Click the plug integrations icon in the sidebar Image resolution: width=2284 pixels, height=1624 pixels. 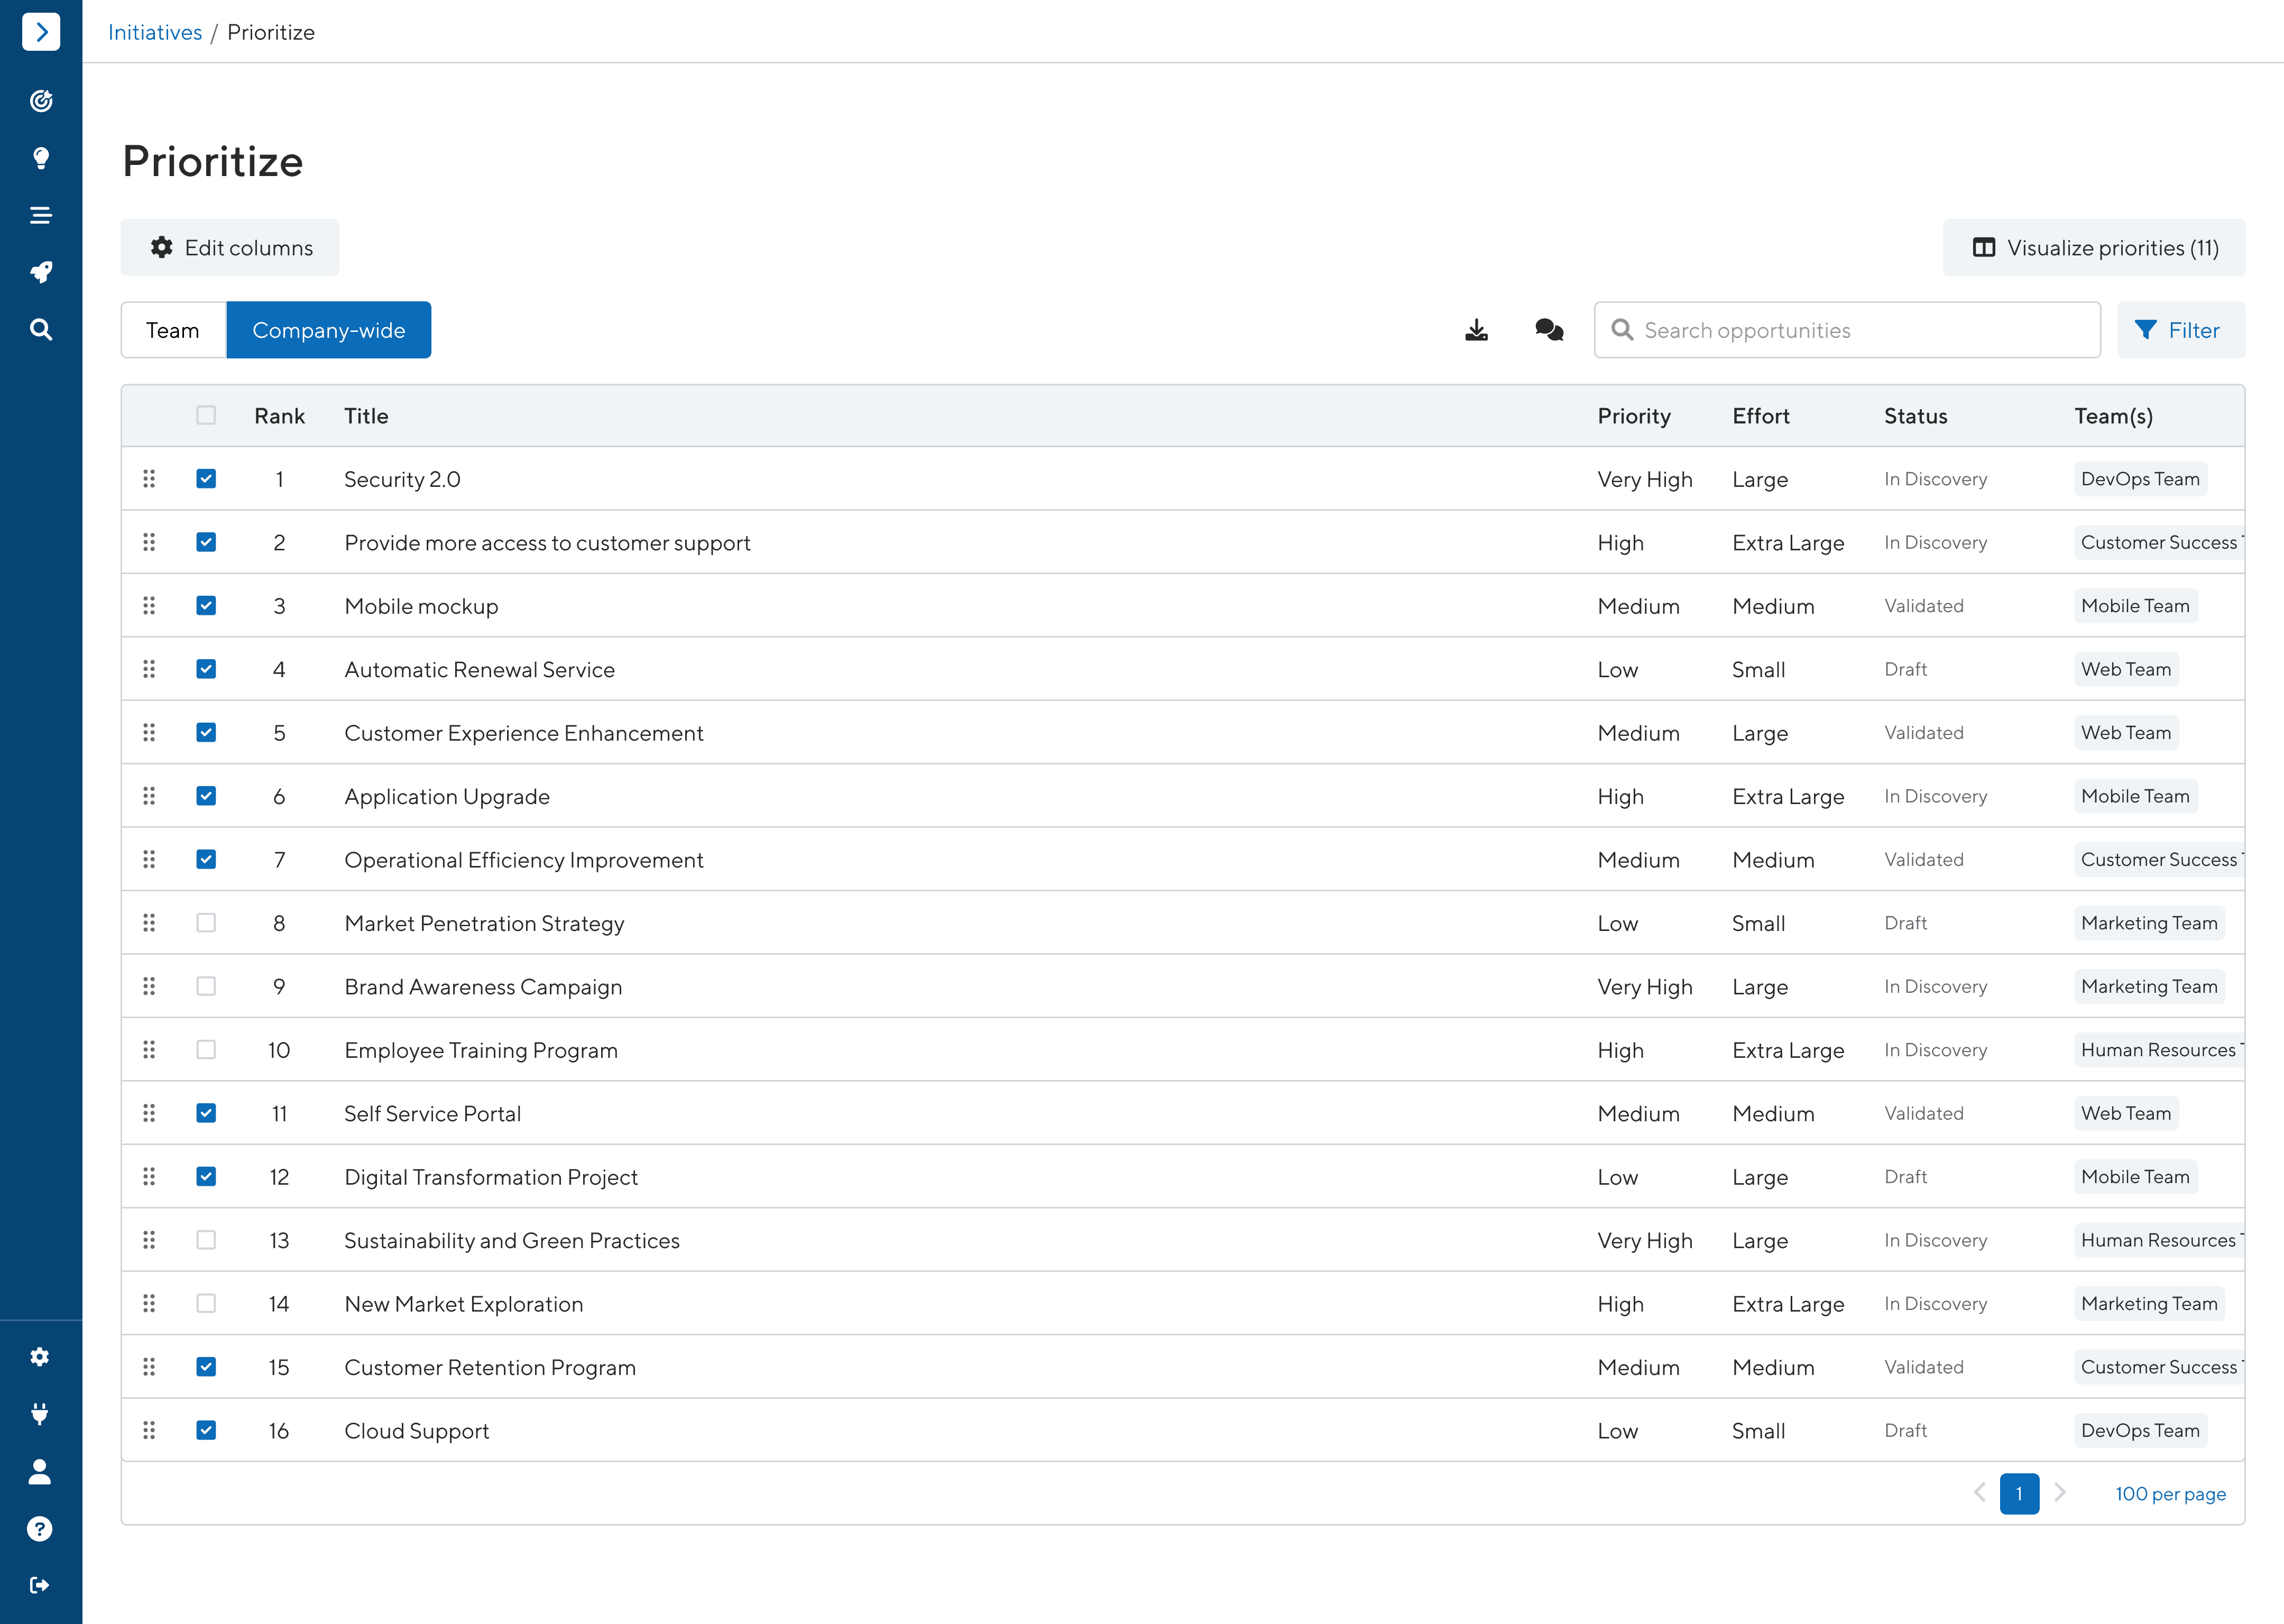click(x=40, y=1414)
